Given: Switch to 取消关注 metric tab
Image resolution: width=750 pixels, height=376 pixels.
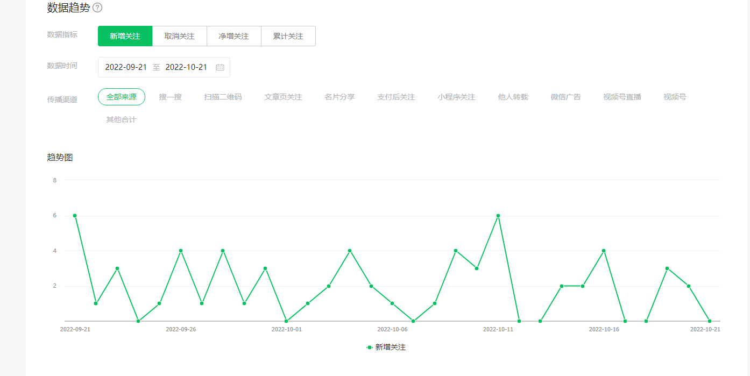Looking at the screenshot, I should pyautogui.click(x=179, y=36).
